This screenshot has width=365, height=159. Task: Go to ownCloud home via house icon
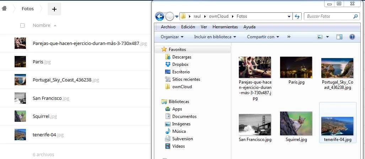[4, 8]
